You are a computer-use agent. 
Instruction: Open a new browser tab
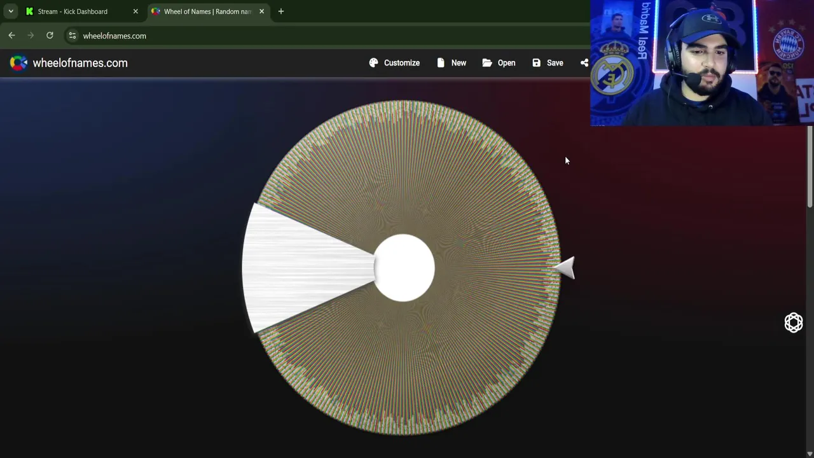(280, 11)
